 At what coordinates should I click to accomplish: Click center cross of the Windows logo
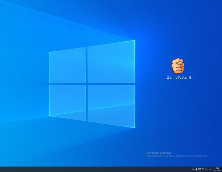pos(87,84)
